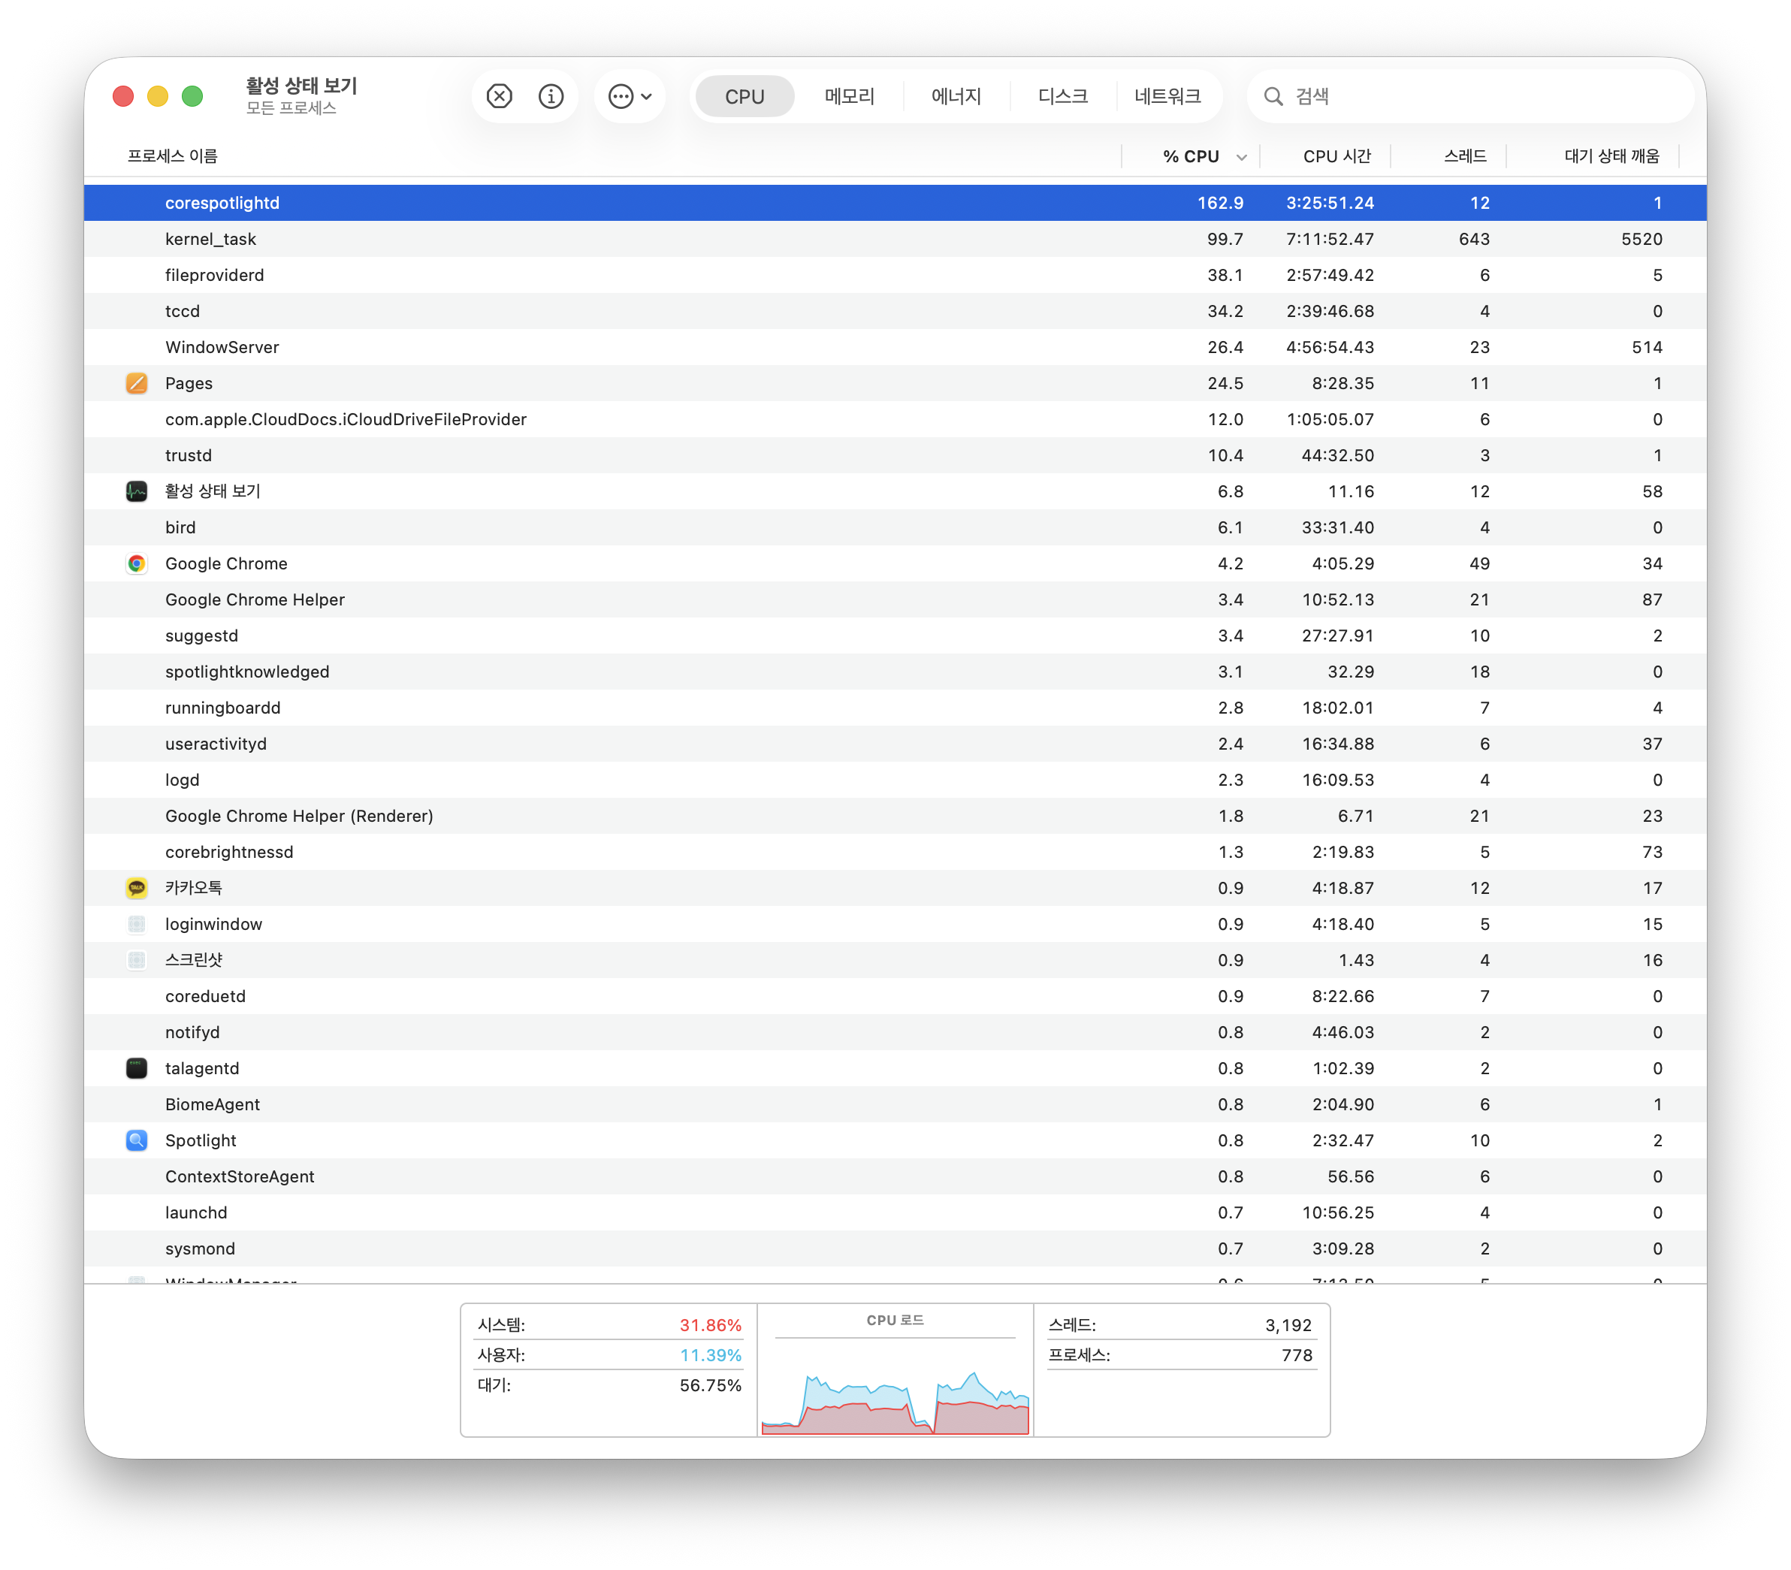Select the kernel_task process row
Image resolution: width=1791 pixels, height=1570 pixels.
pyautogui.click(x=613, y=239)
